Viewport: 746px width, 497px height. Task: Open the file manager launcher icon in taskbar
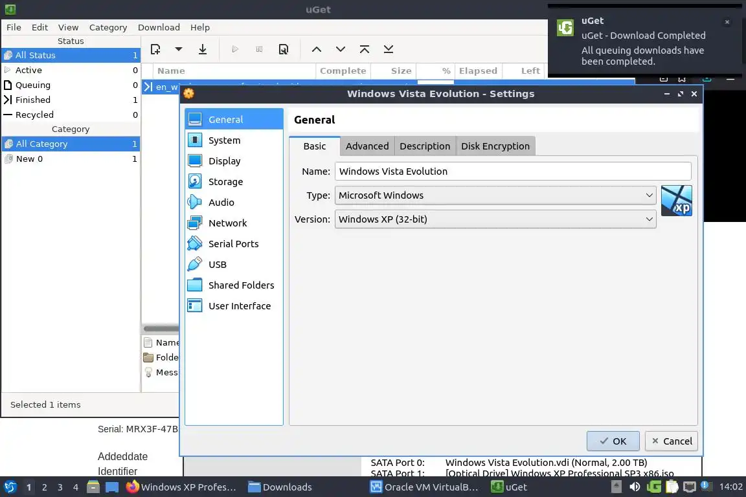93,487
